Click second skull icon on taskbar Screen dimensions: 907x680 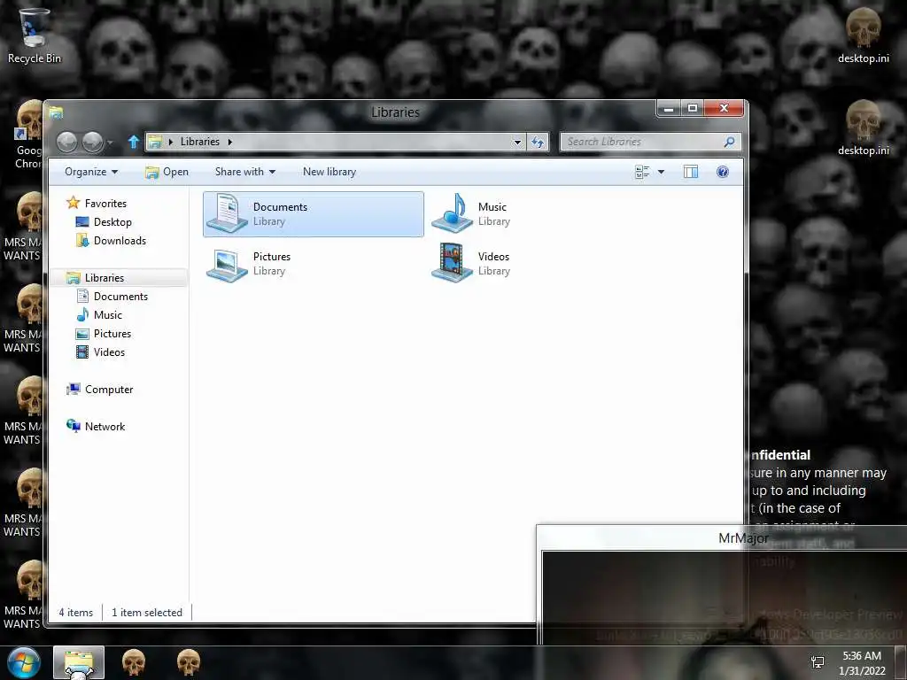pos(188,662)
